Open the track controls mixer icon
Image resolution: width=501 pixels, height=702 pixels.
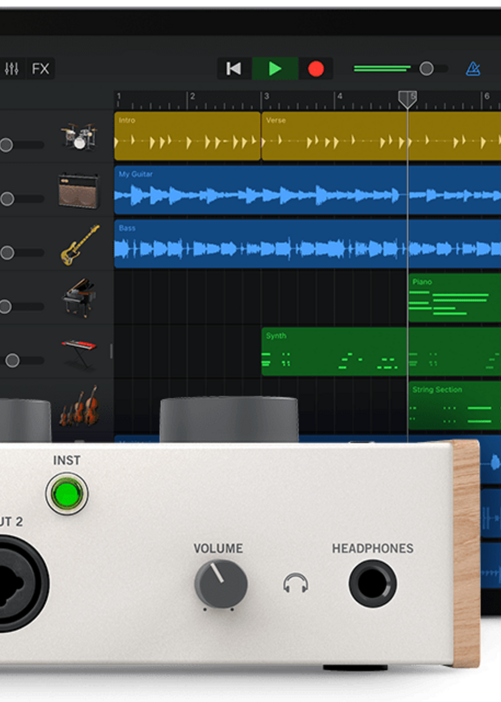tap(12, 69)
